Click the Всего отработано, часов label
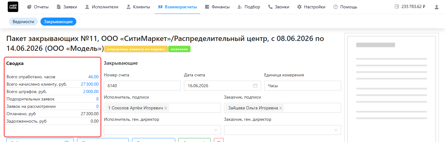This screenshot has width=445, height=142. click(x=31, y=77)
